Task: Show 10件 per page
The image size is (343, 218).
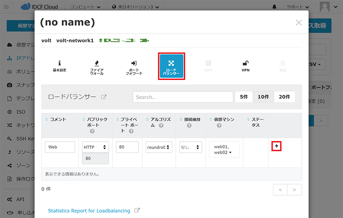Action: point(263,97)
